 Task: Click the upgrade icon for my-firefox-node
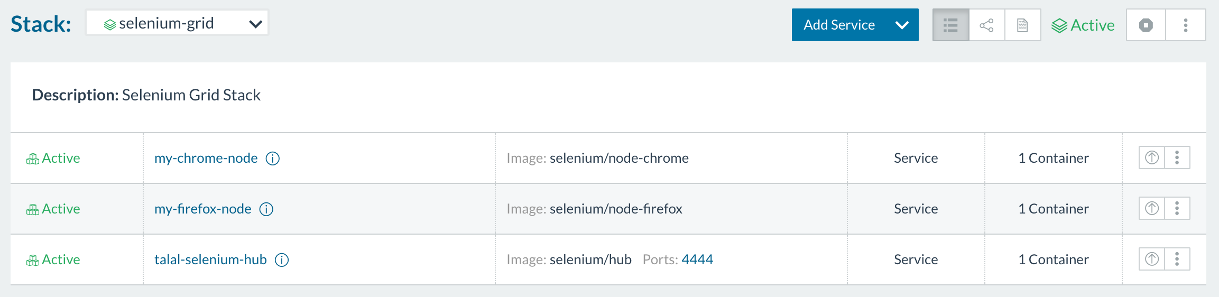click(x=1152, y=208)
